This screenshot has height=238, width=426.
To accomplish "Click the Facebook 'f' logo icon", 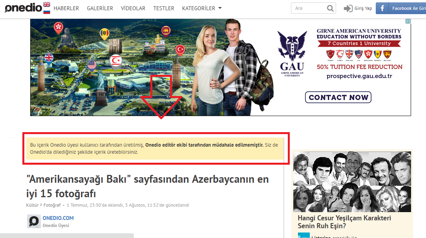I will tap(382, 8).
